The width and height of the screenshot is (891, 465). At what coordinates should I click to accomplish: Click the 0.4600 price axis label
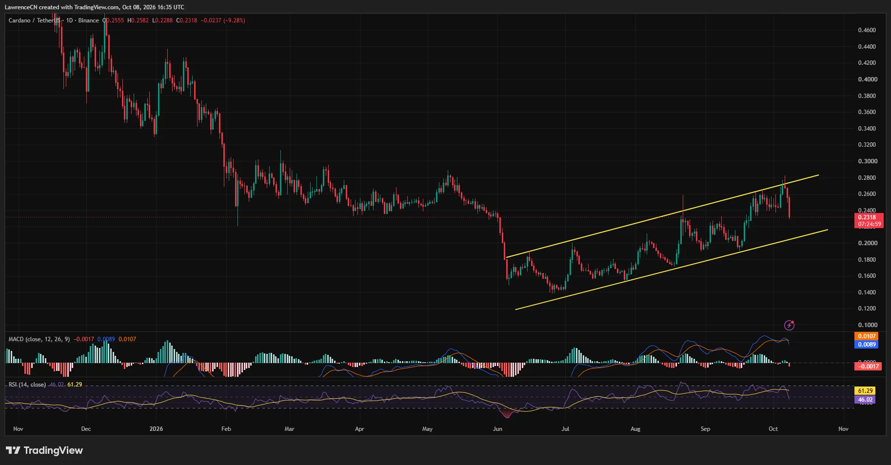coord(867,30)
